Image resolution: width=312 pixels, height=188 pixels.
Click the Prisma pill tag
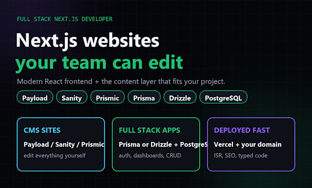pyautogui.click(x=144, y=97)
